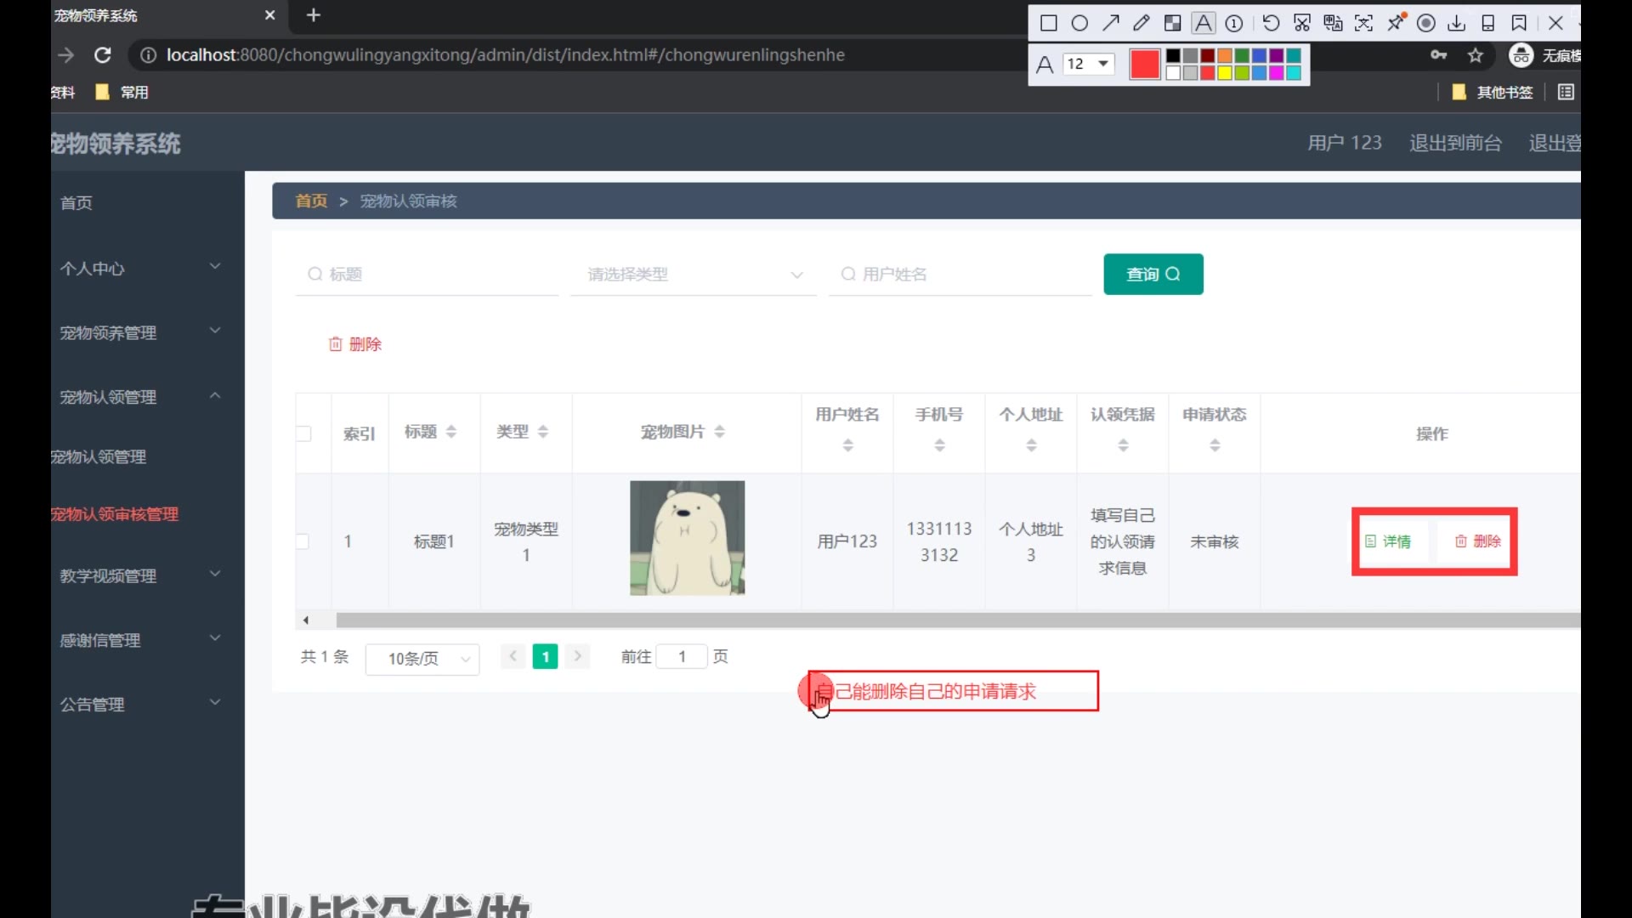Click the pin screenshot icon
The width and height of the screenshot is (1632, 918).
point(1396,23)
